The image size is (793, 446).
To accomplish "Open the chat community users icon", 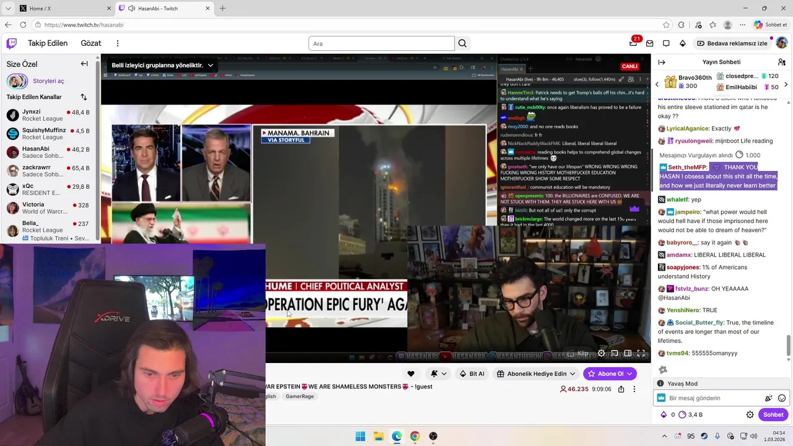I will click(782, 62).
